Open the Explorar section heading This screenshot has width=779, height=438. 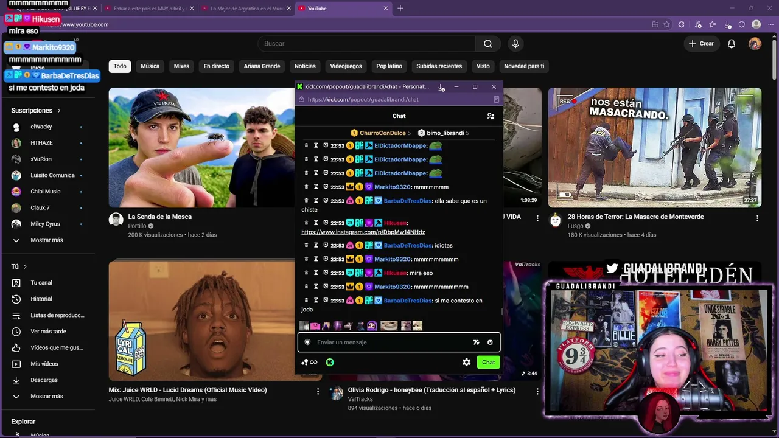click(23, 422)
